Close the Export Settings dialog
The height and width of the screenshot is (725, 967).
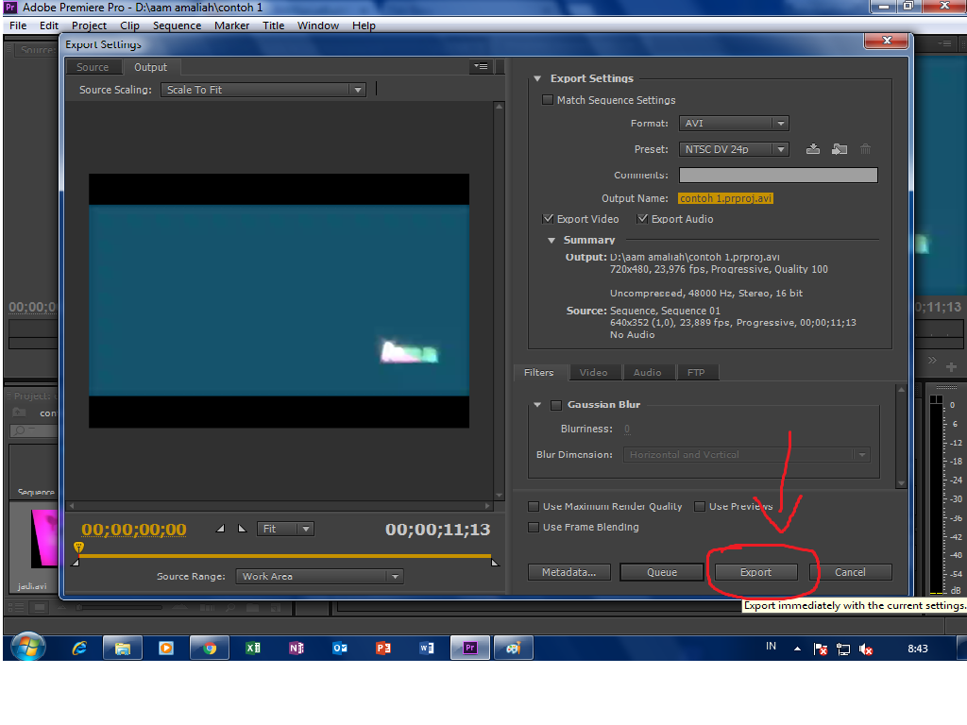click(887, 40)
